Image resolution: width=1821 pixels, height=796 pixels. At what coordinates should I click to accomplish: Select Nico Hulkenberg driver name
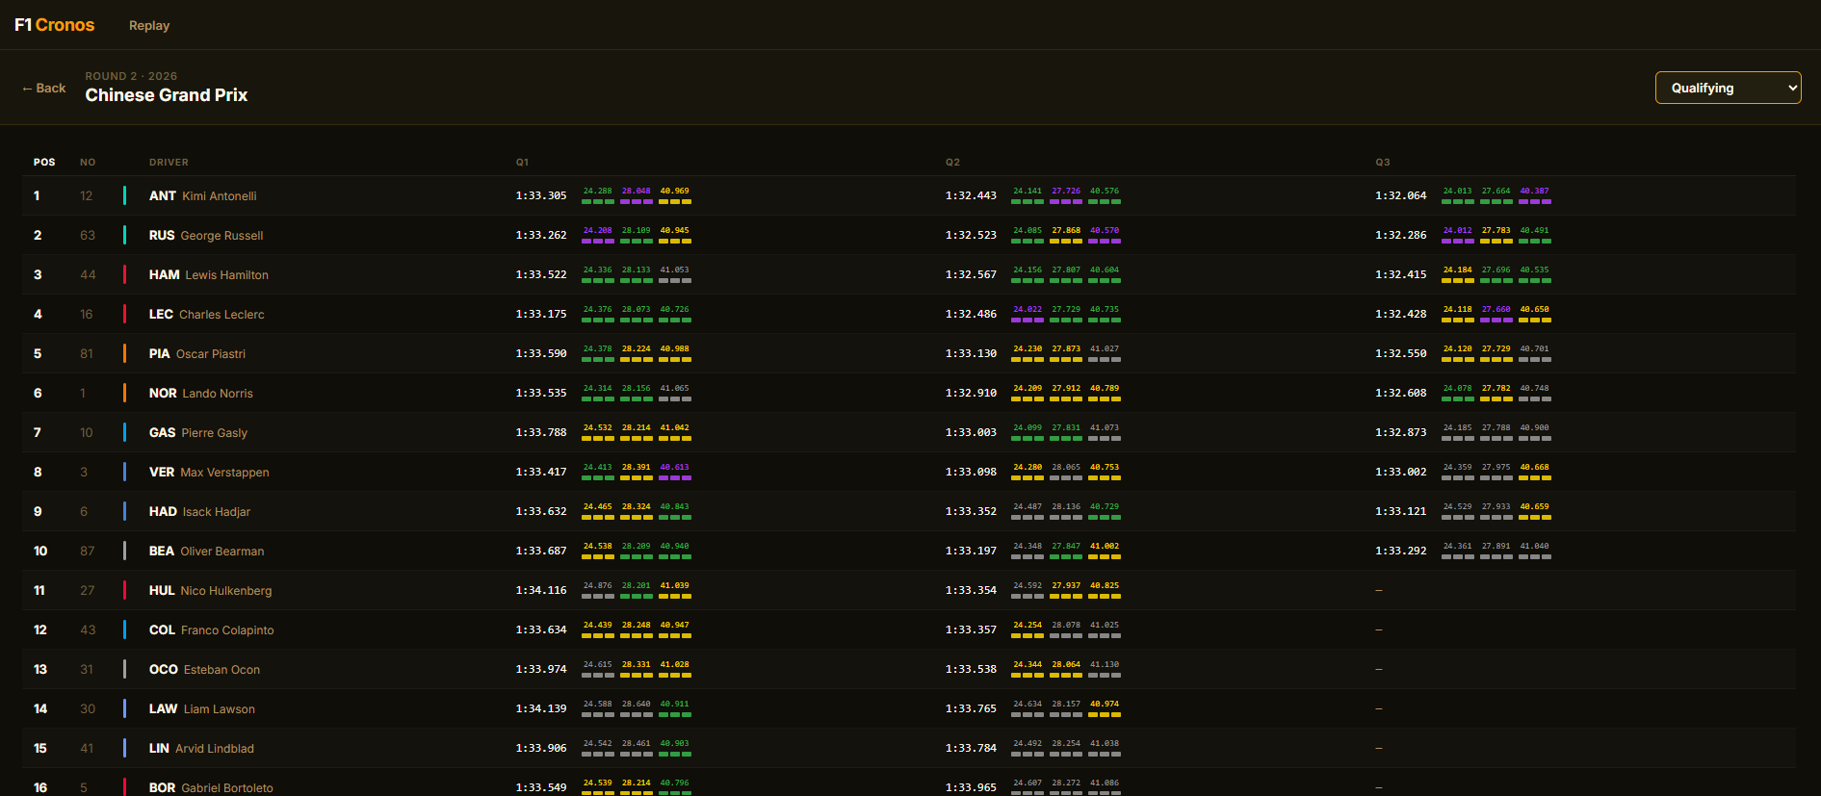point(225,591)
